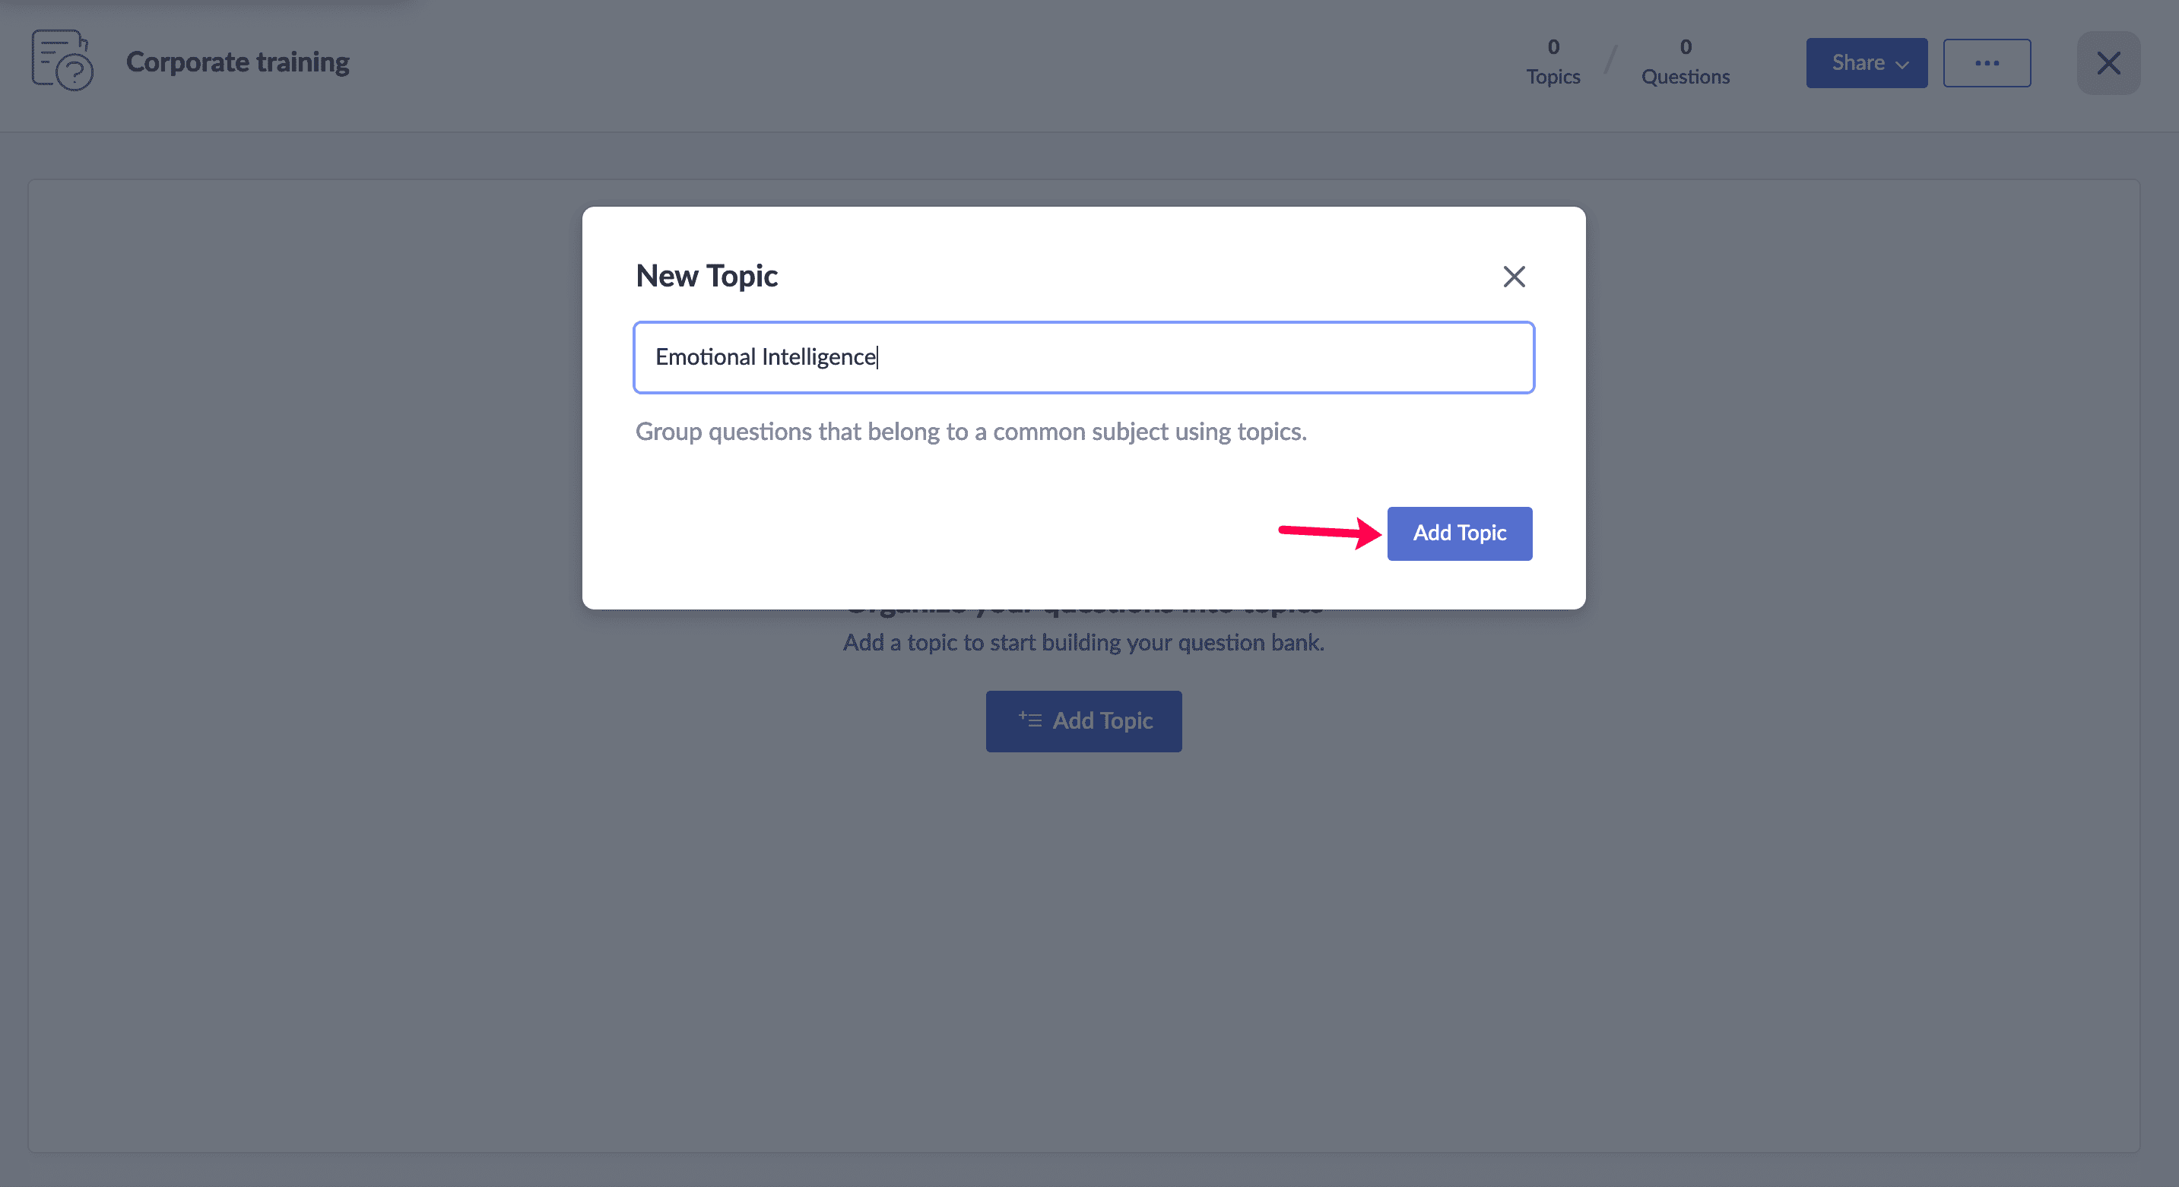Close the New Topic dialog with X
Screen dimensions: 2179x1187
point(1513,277)
